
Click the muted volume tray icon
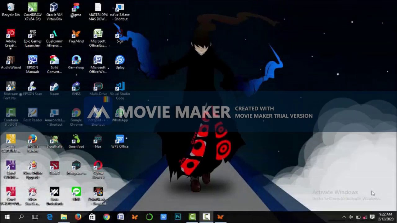click(351, 217)
